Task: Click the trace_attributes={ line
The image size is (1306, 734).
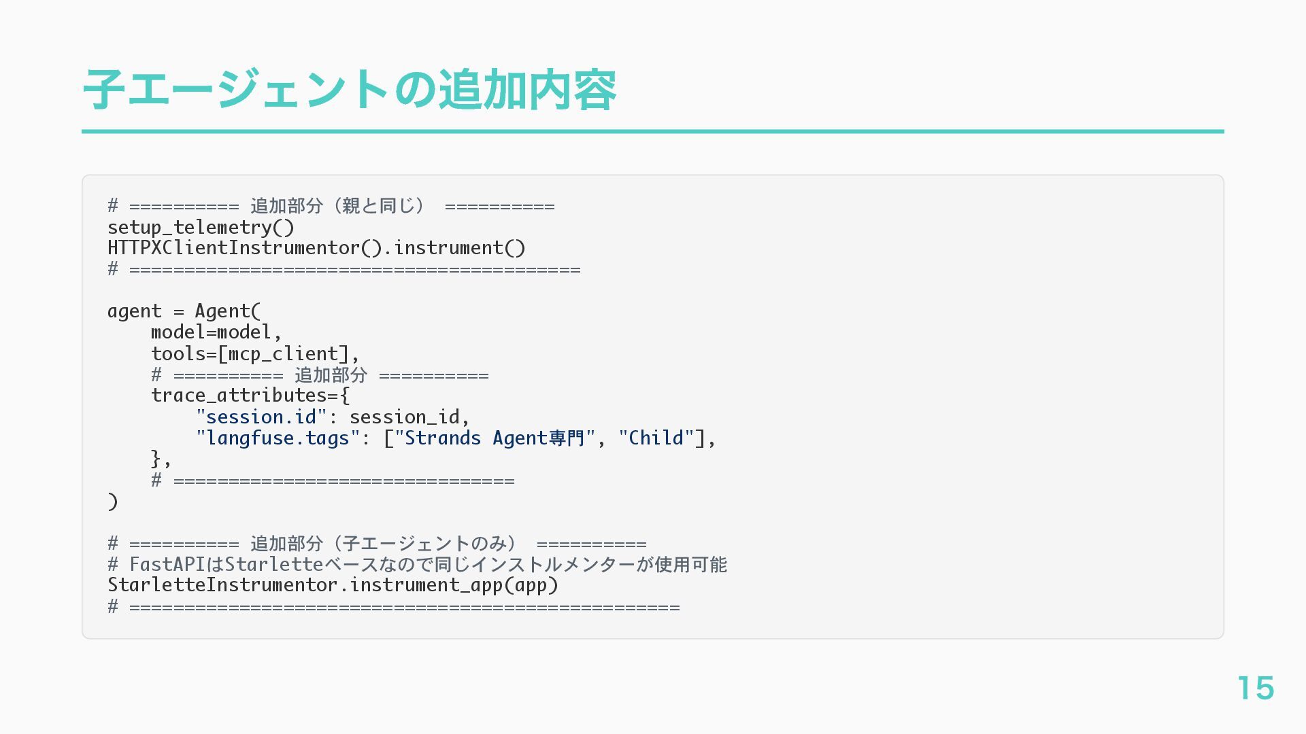Action: tap(250, 396)
